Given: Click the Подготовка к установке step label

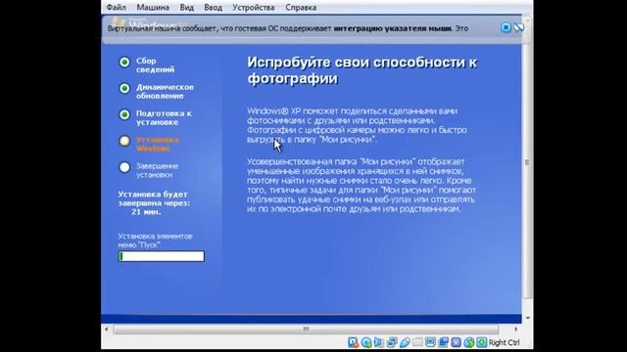Looking at the screenshot, I should click(x=164, y=117).
